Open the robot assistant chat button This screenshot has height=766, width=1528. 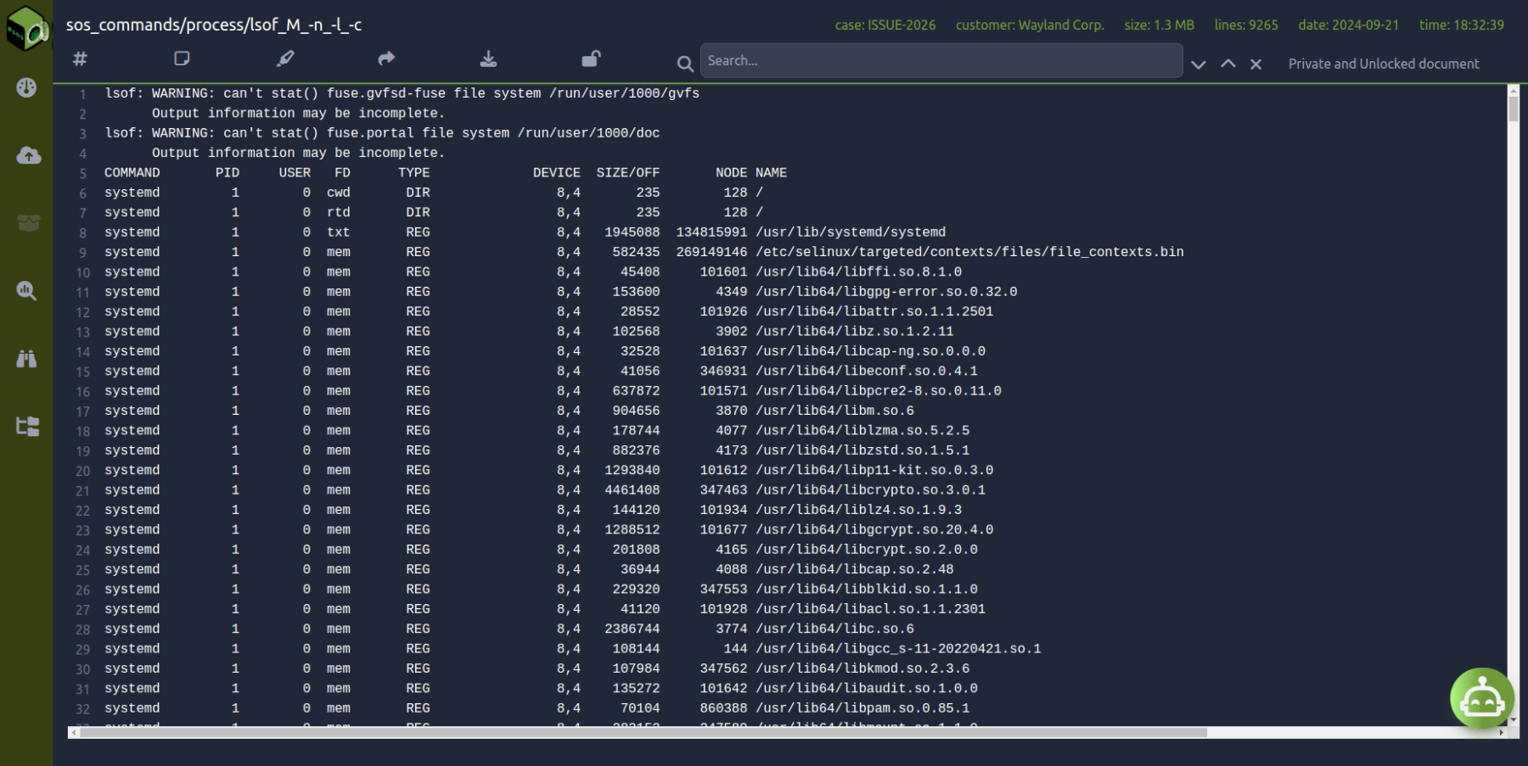pyautogui.click(x=1481, y=699)
